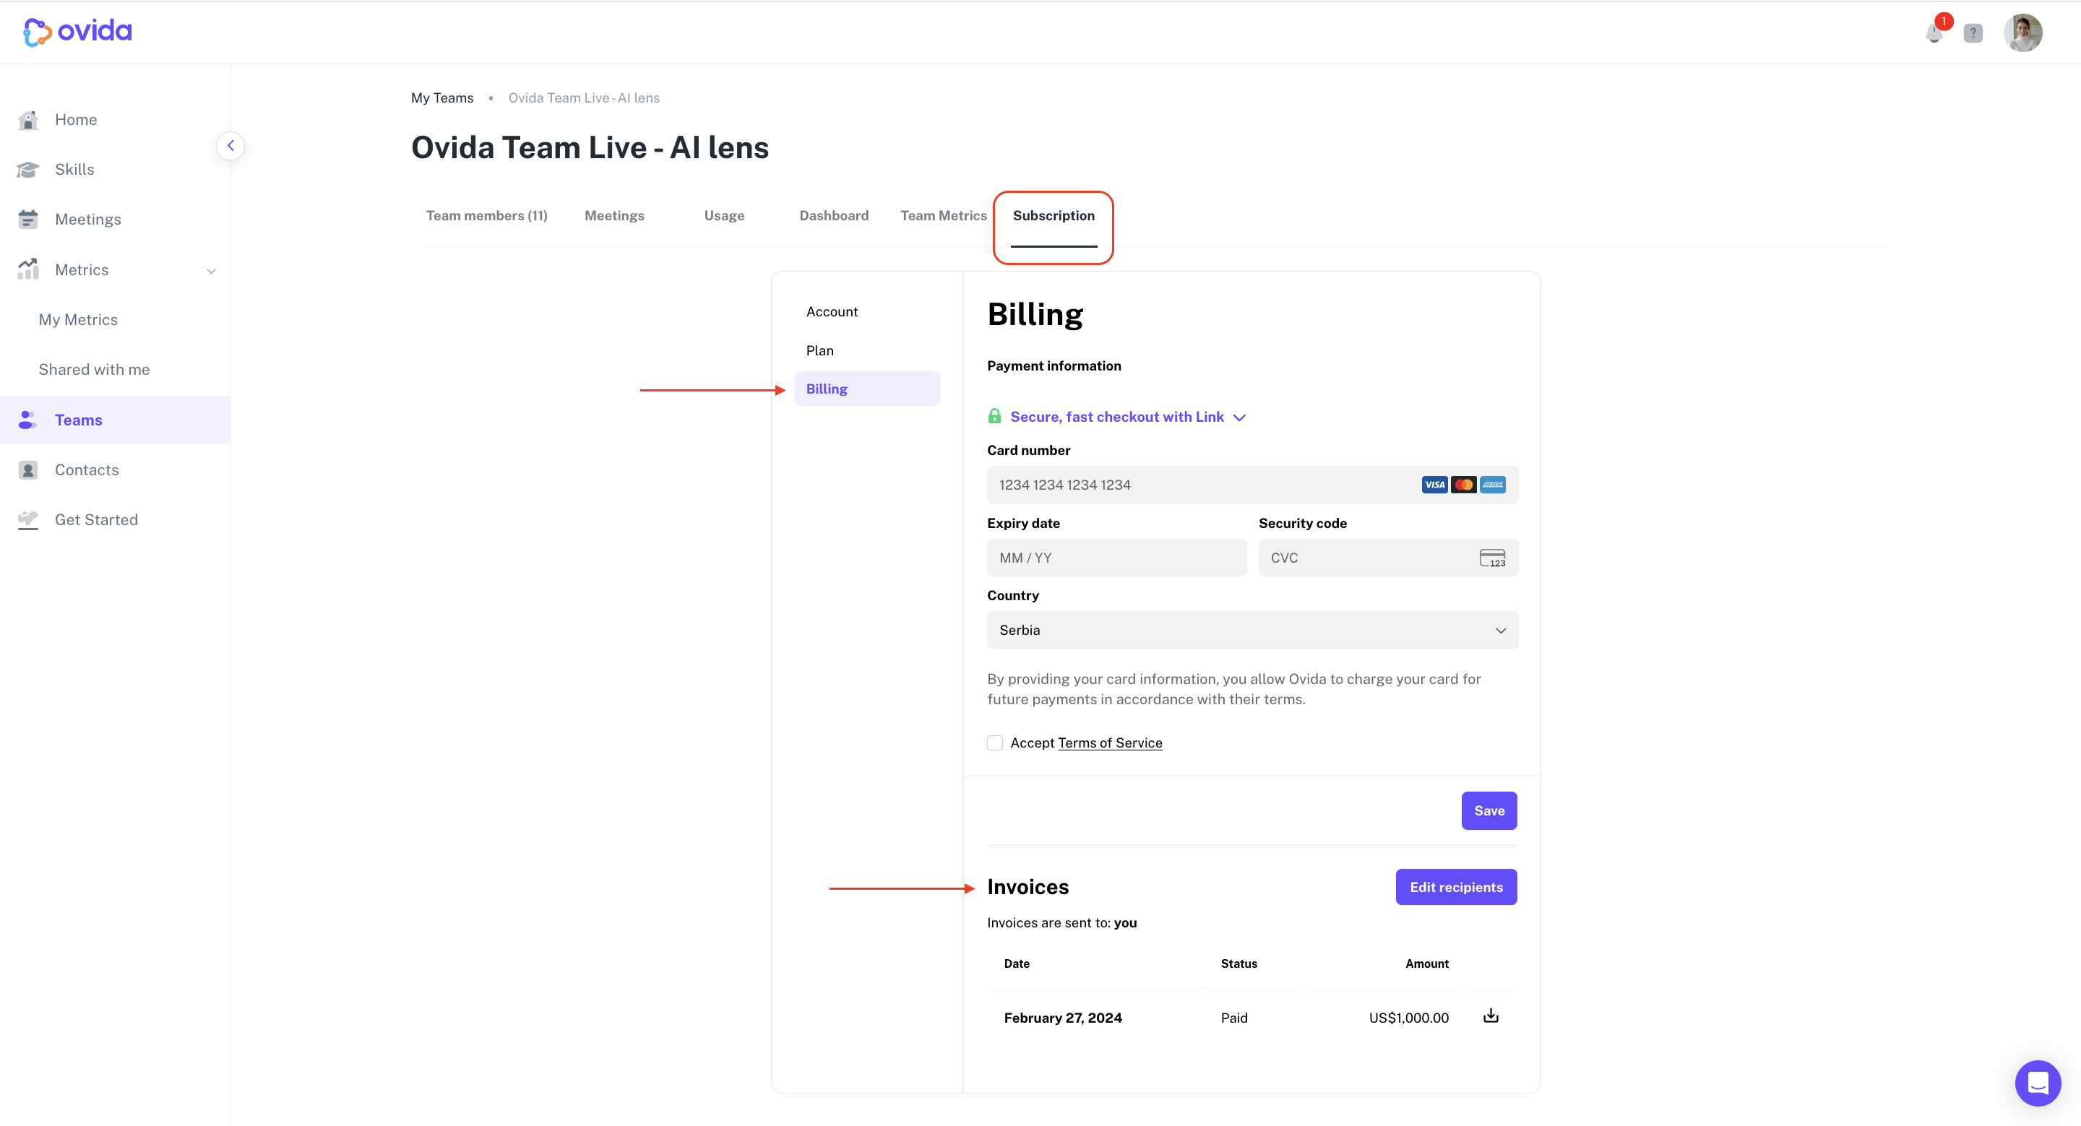Click into the Card number field
The height and width of the screenshot is (1126, 2081).
click(1252, 485)
